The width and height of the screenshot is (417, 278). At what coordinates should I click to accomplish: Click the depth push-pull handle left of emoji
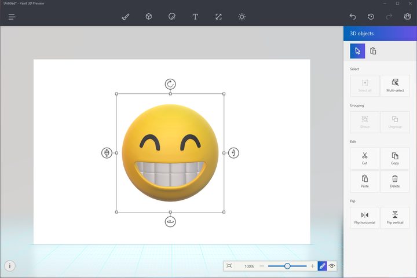coord(107,153)
